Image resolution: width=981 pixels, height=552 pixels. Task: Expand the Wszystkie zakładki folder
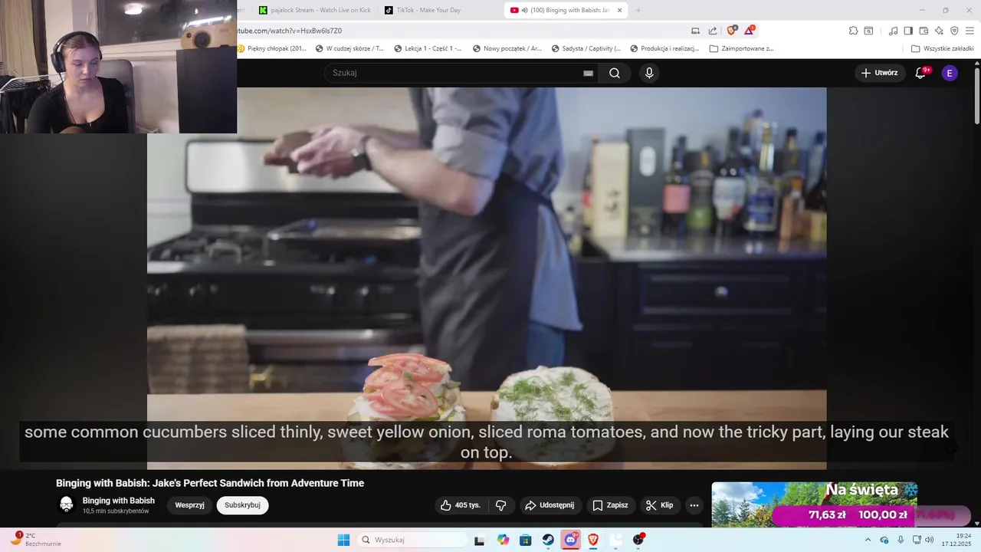click(943, 48)
